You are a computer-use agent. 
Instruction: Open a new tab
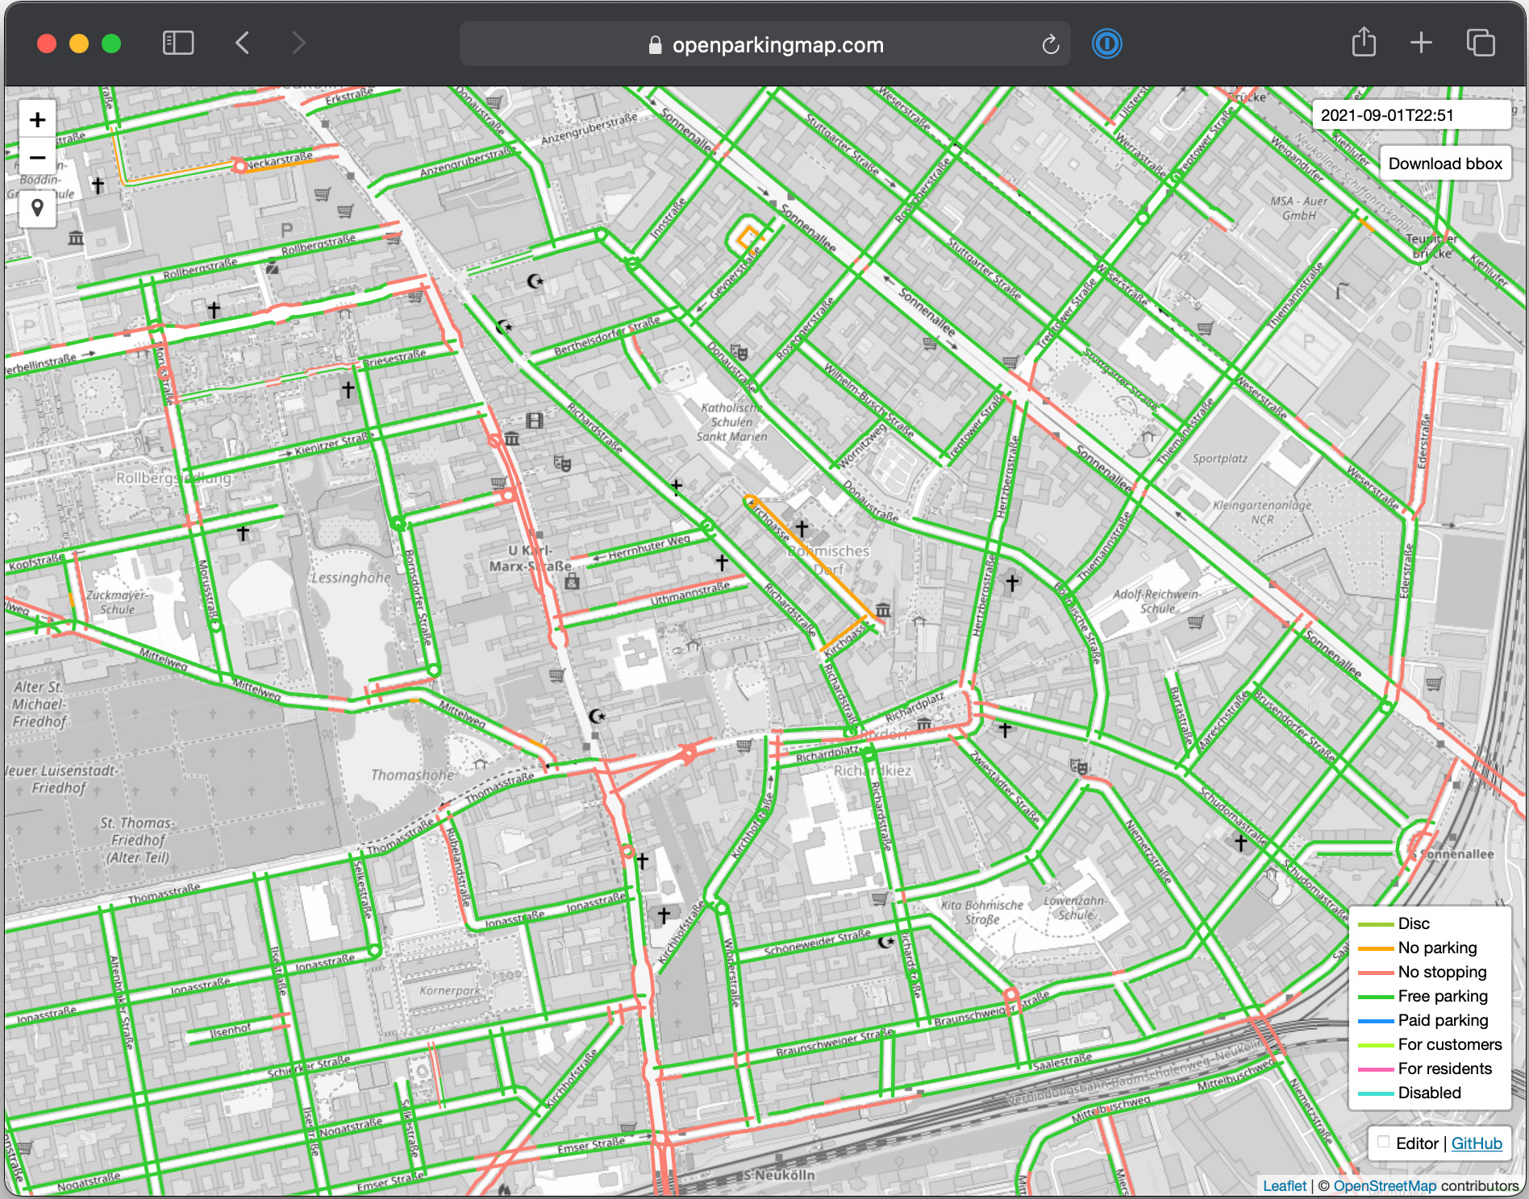pyautogui.click(x=1421, y=43)
